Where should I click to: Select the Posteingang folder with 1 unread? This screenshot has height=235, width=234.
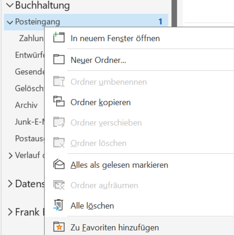pyautogui.click(x=38, y=22)
